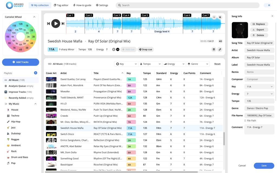Image resolution: width=277 pixels, height=173 pixels.
Task: Zoom in on the waveform
Action: (x=220, y=17)
